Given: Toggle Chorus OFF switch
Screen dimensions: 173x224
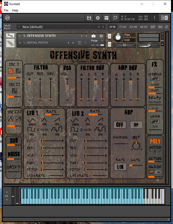Looking at the screenshot, I should coord(155,79).
